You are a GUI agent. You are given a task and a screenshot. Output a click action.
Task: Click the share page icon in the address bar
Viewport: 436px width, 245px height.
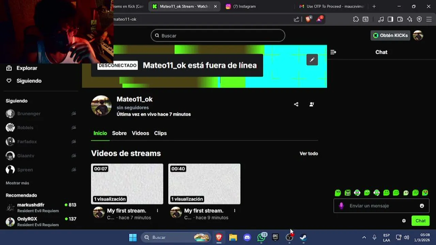(296, 19)
